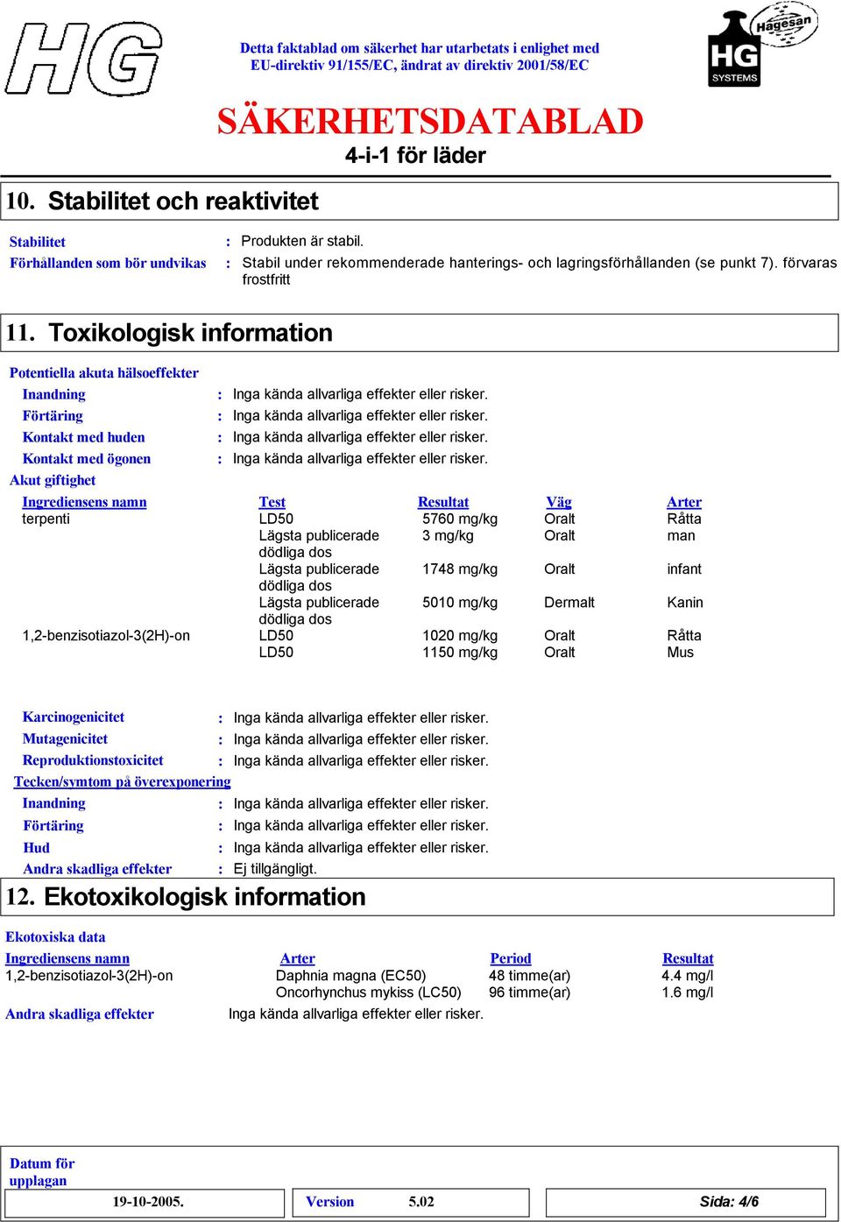Image resolution: width=841 pixels, height=1222 pixels.
Task: Select the SÄKERHETSDATABLAD title
Action: [x=430, y=121]
